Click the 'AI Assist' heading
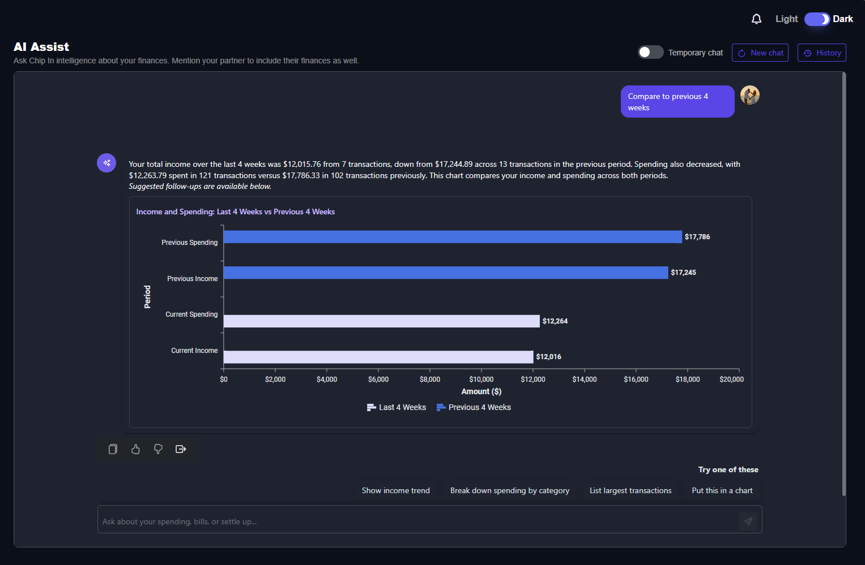The image size is (865, 565). tap(41, 47)
